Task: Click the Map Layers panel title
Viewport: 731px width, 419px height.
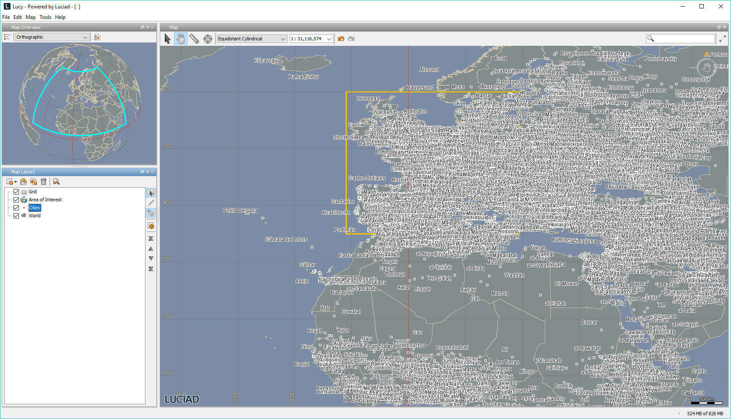Action: [x=23, y=172]
